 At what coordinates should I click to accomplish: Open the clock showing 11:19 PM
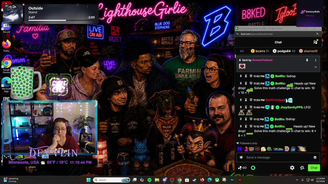tap(320, 180)
